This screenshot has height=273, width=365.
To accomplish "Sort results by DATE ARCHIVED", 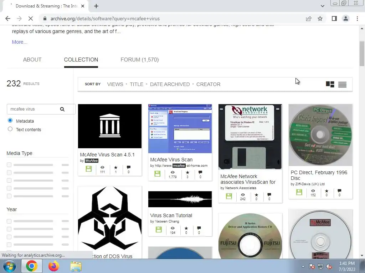I will 170,84.
